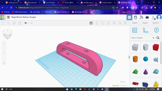Viewport: 162px width, 91px height.
Task: Open the Workplane tool icon
Action: point(135,30)
